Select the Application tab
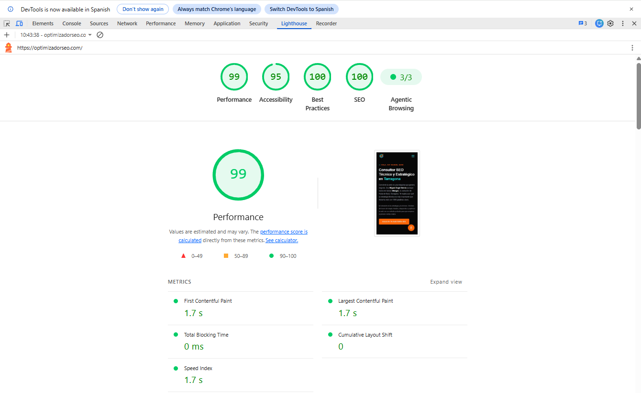This screenshot has height=393, width=641. (227, 23)
